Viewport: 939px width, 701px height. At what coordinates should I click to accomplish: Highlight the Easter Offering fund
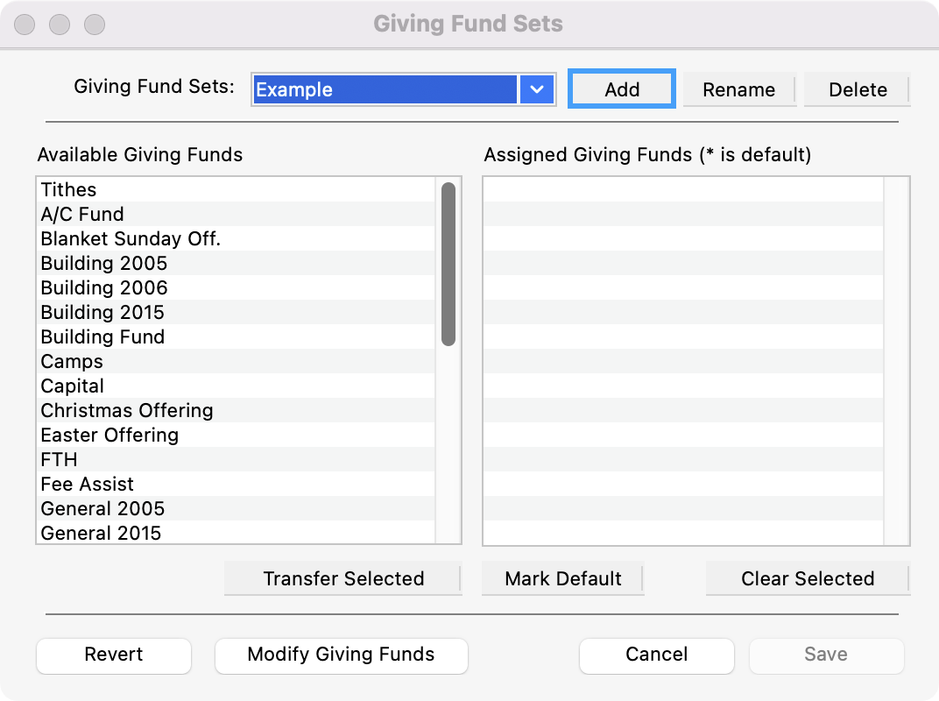point(109,435)
